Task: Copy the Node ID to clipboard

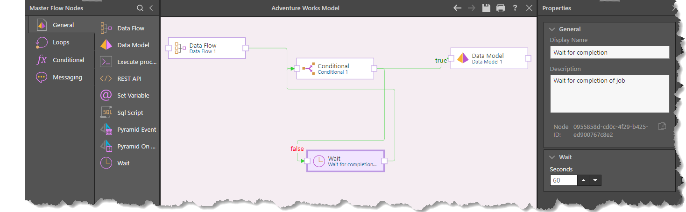Action: click(662, 127)
